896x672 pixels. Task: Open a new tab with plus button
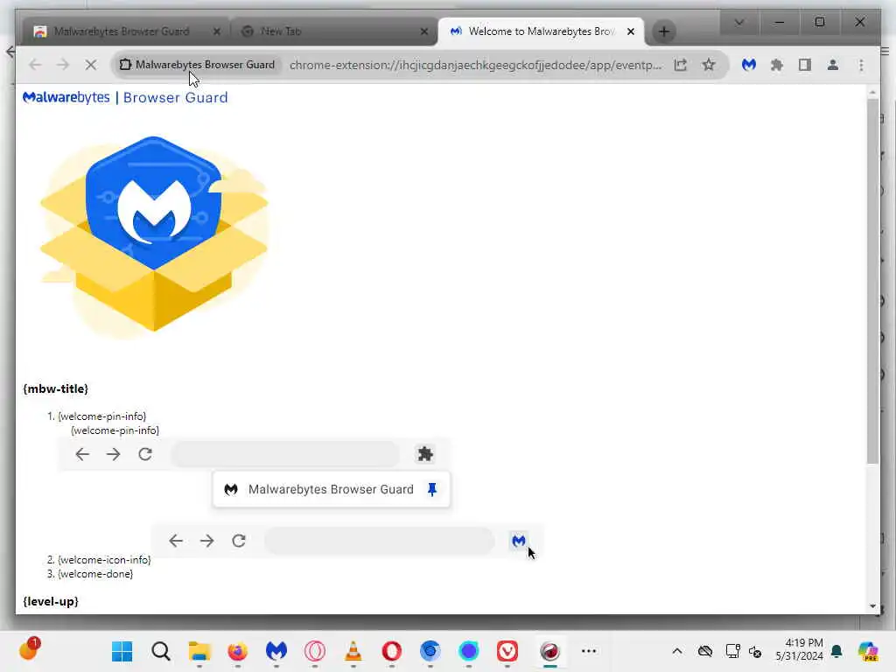(663, 31)
